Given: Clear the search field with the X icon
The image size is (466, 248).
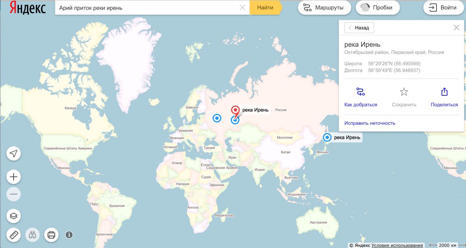Looking at the screenshot, I should coord(243,8).
